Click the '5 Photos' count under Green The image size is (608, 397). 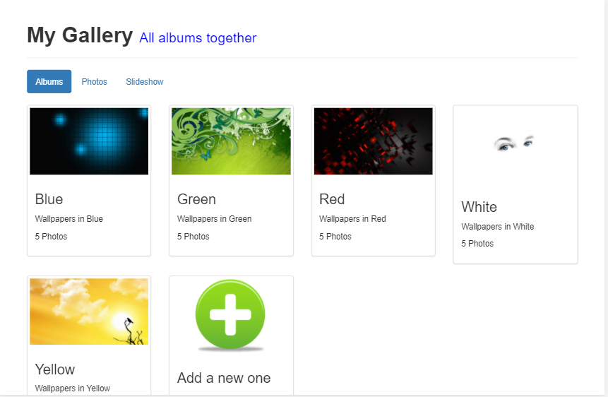193,237
